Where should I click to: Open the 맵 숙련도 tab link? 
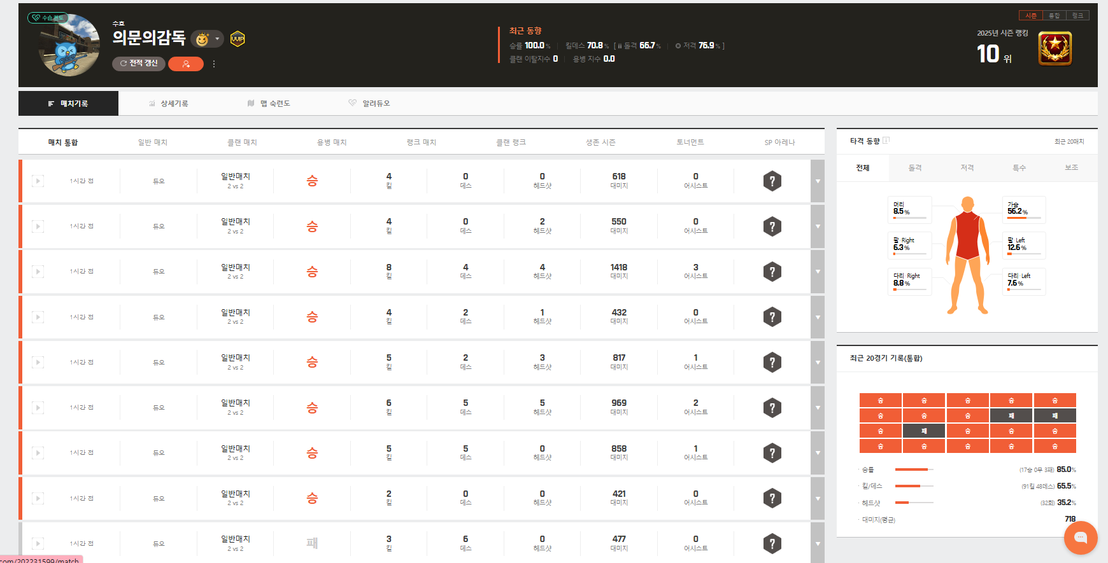click(x=269, y=103)
